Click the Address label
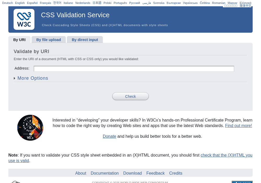 pyautogui.click(x=22, y=68)
